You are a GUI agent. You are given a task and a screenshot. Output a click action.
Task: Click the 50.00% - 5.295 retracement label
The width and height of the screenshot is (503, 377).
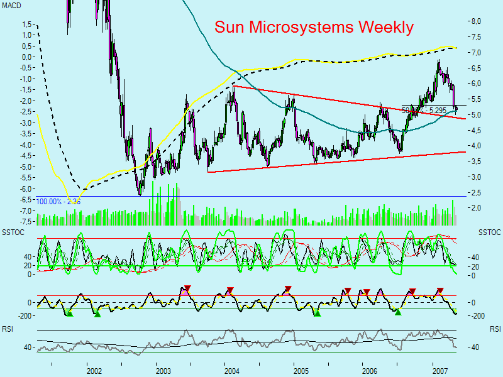pos(424,111)
